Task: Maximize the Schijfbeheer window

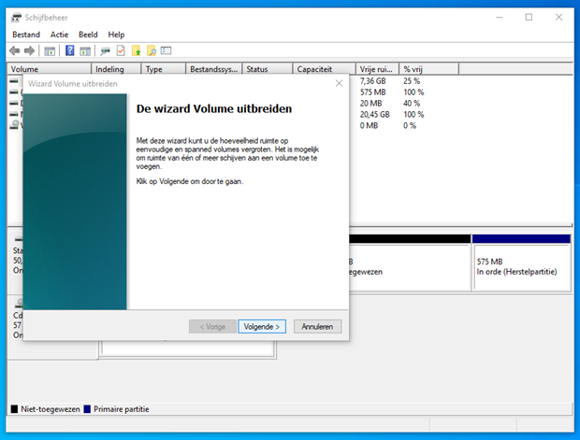Action: (529, 18)
